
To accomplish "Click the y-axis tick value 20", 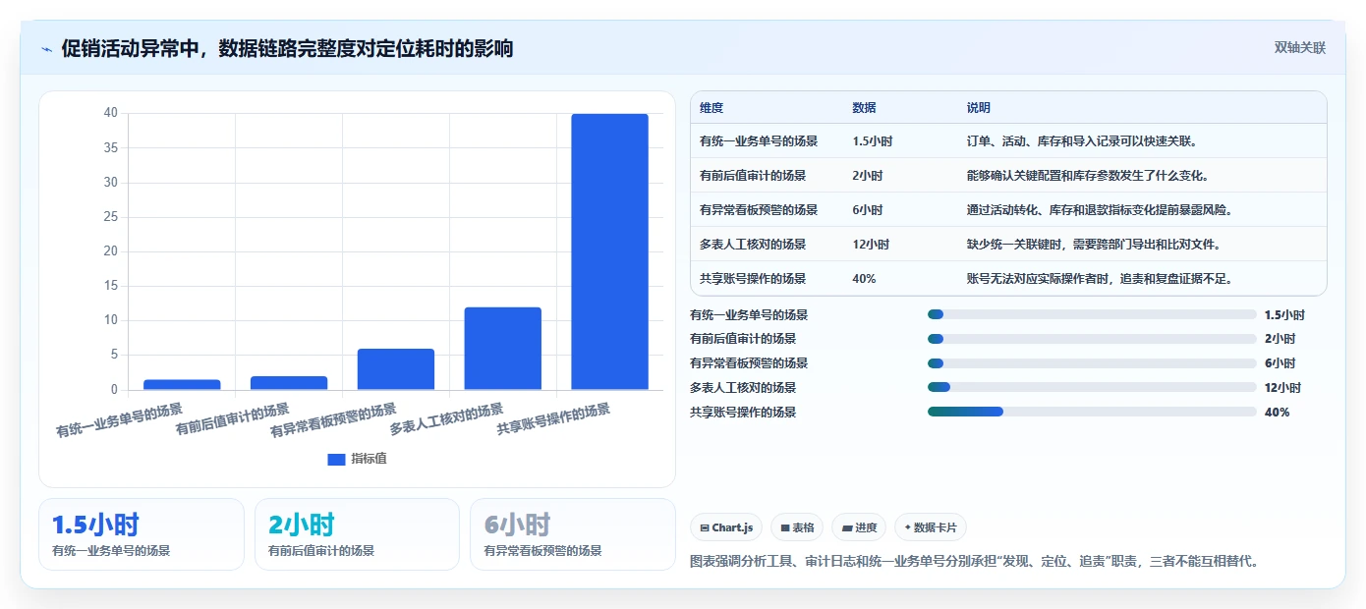I will [x=111, y=251].
